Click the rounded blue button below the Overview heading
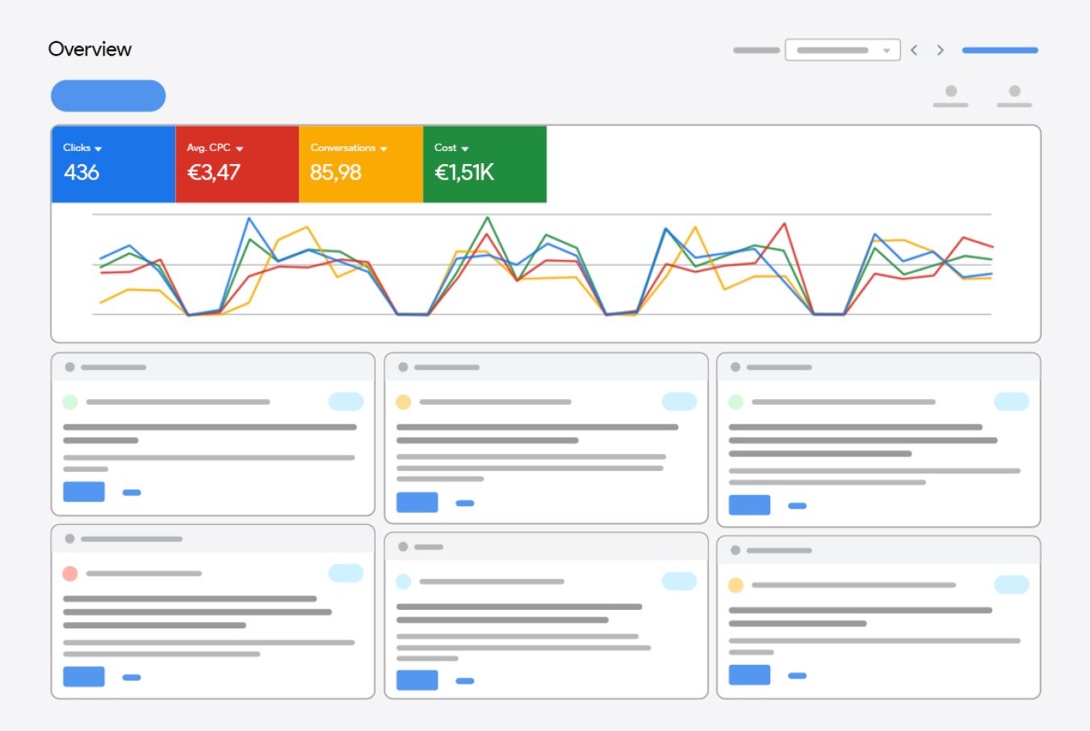Image resolution: width=1090 pixels, height=731 pixels. (108, 95)
